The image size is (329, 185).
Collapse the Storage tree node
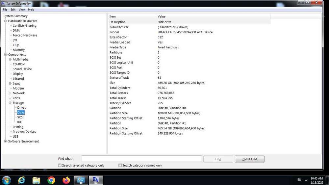(10, 103)
